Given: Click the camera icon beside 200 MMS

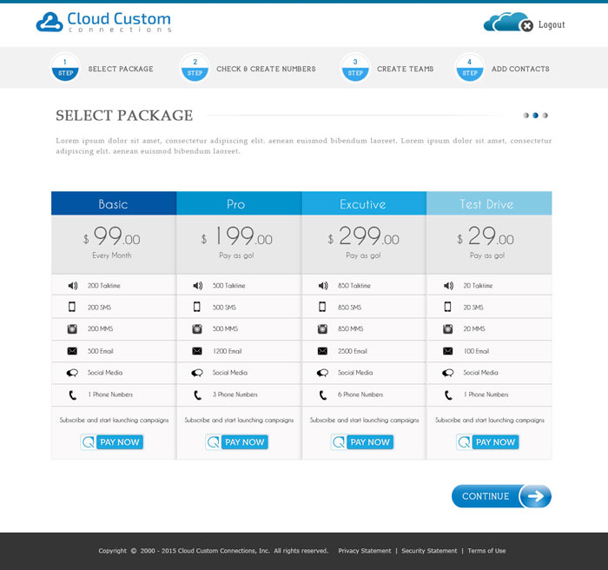Looking at the screenshot, I should coord(72,329).
